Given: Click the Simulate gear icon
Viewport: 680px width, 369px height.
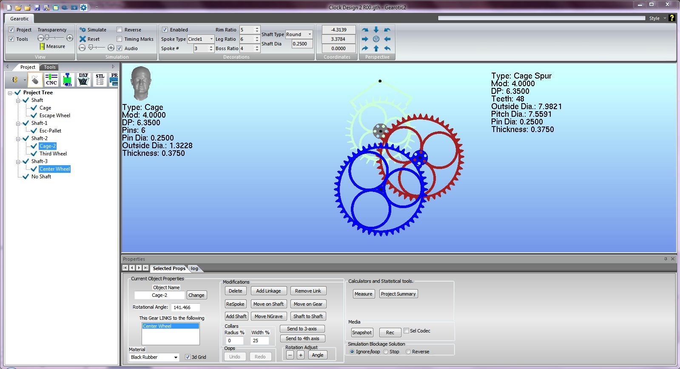Looking at the screenshot, I should pyautogui.click(x=83, y=30).
